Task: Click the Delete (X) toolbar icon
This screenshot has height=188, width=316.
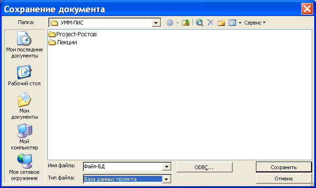Action: tap(210, 22)
